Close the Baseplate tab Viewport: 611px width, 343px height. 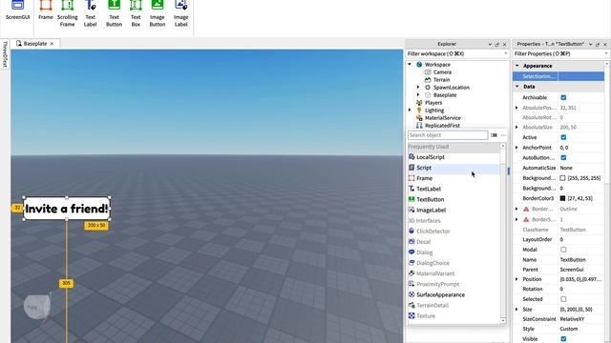click(x=52, y=44)
